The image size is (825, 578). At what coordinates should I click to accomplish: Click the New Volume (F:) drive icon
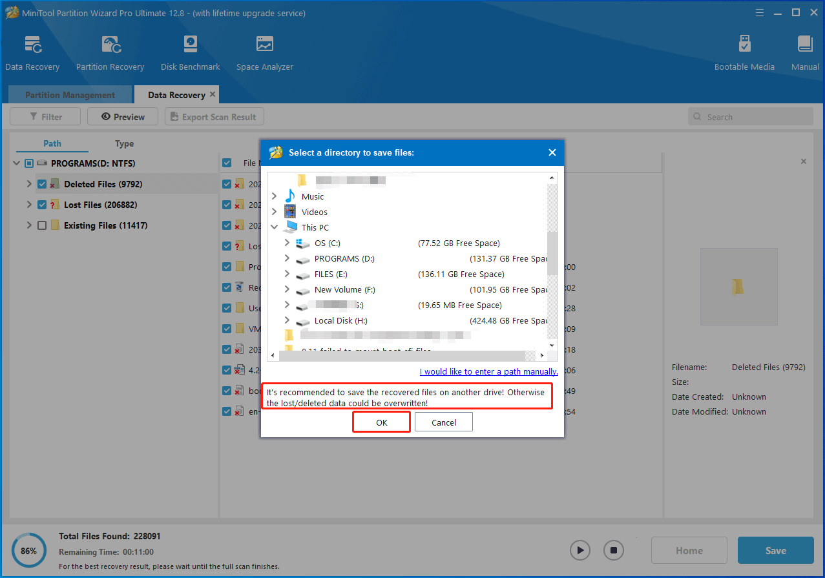pos(303,290)
